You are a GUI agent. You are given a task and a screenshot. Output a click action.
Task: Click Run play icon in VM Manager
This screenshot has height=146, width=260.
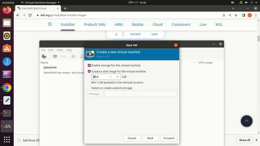point(74,56)
